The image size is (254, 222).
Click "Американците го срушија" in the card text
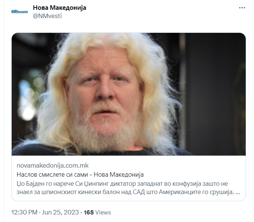[196, 192]
